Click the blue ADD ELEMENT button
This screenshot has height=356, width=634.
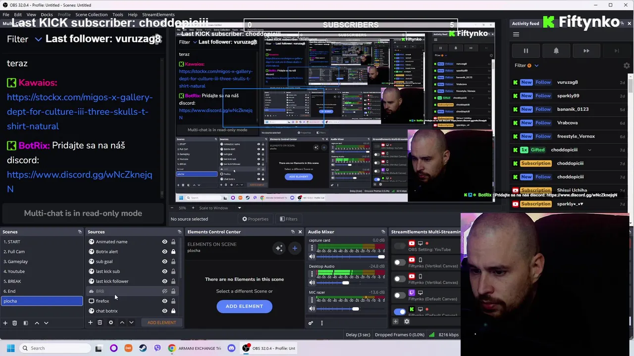point(244,306)
